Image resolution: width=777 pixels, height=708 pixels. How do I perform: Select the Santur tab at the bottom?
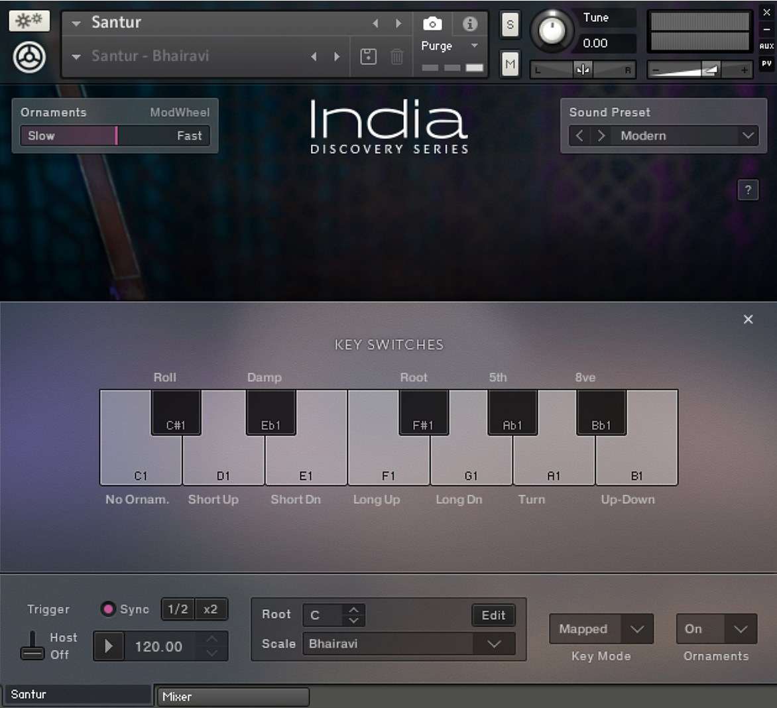point(76,694)
